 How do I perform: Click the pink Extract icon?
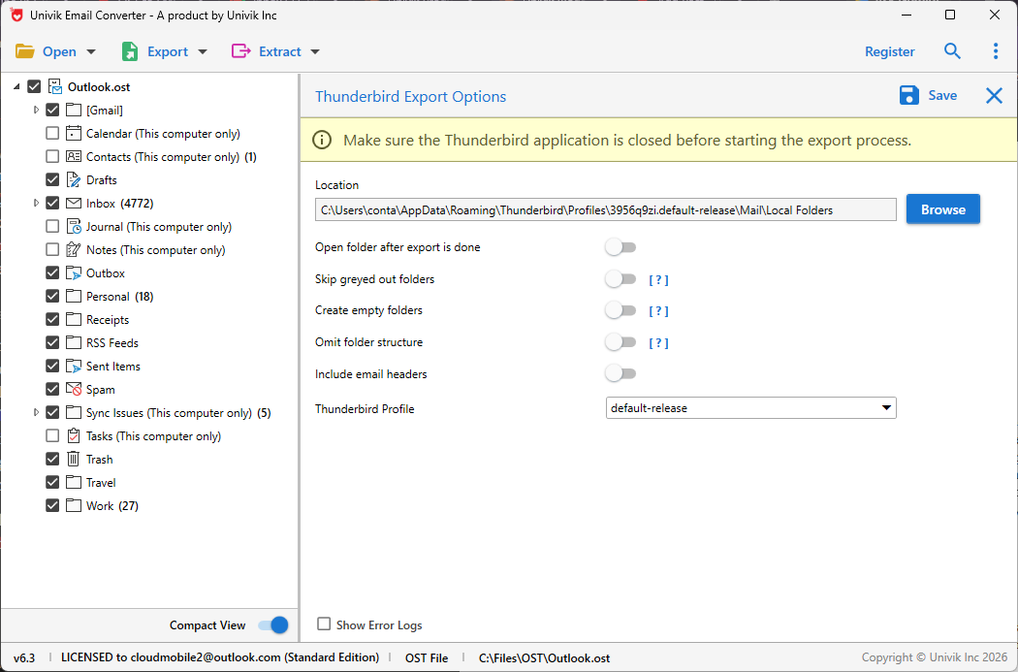(x=240, y=51)
